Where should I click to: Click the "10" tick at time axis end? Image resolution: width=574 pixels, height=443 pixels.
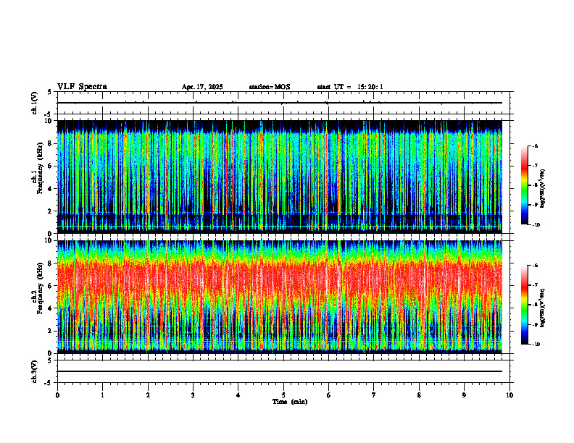[x=509, y=395]
